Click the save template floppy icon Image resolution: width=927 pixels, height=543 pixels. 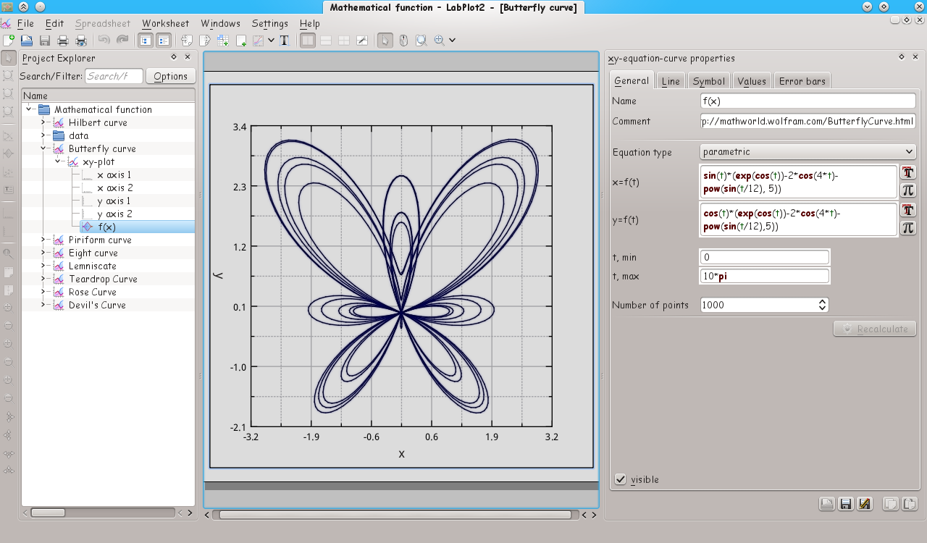click(x=845, y=504)
